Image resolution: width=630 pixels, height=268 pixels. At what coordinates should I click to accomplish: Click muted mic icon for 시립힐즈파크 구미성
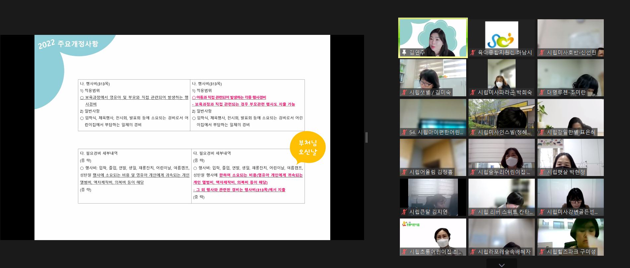click(542, 252)
